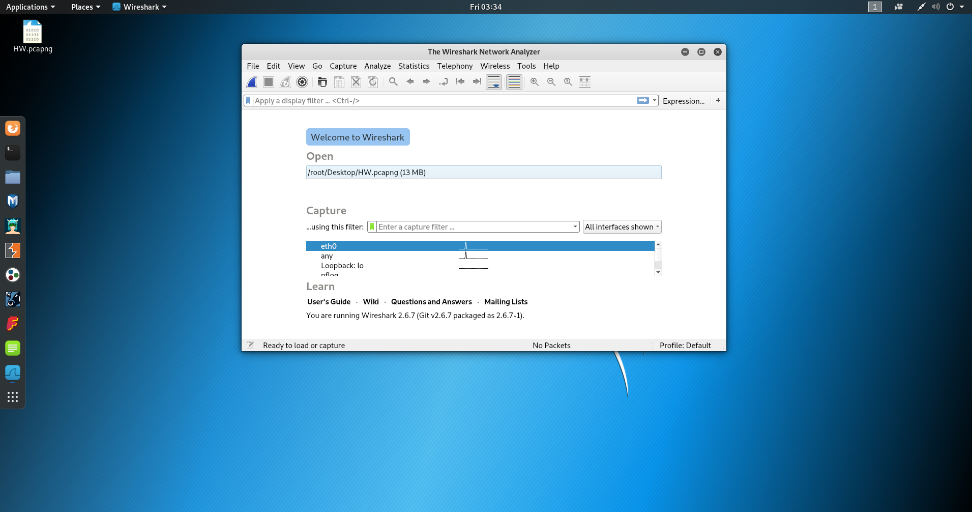Viewport: 972px width, 512px height.
Task: Click interface list scrollbar down arrow
Action: point(658,272)
